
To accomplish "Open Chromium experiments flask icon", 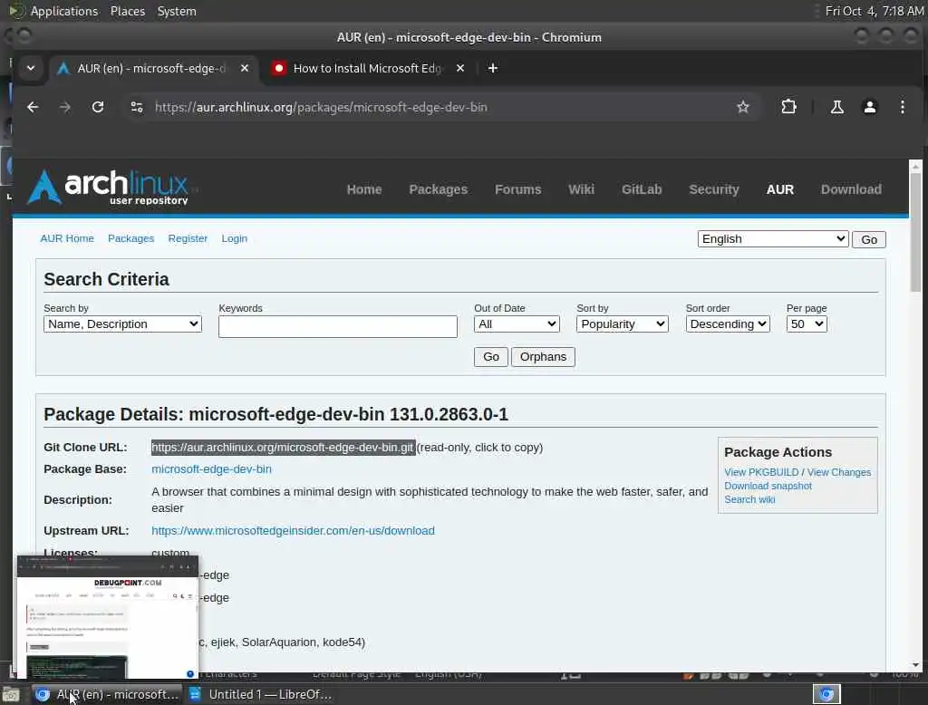I will [x=836, y=107].
